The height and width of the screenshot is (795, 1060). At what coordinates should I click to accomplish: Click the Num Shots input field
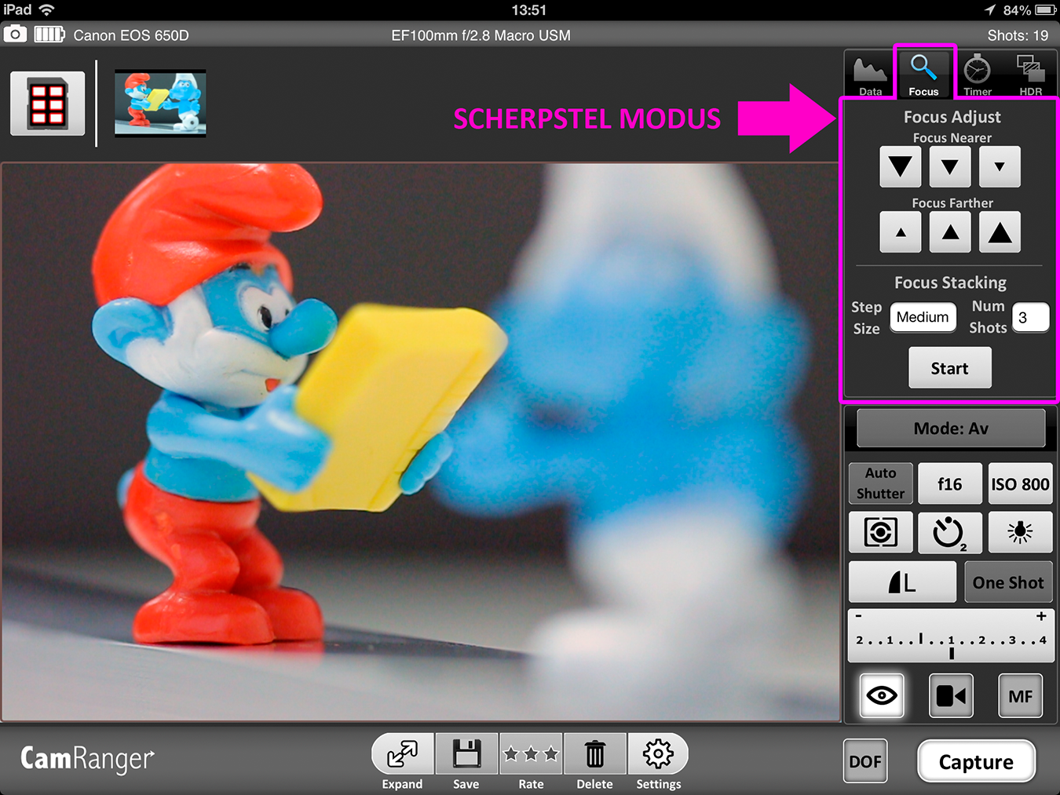pos(1030,318)
